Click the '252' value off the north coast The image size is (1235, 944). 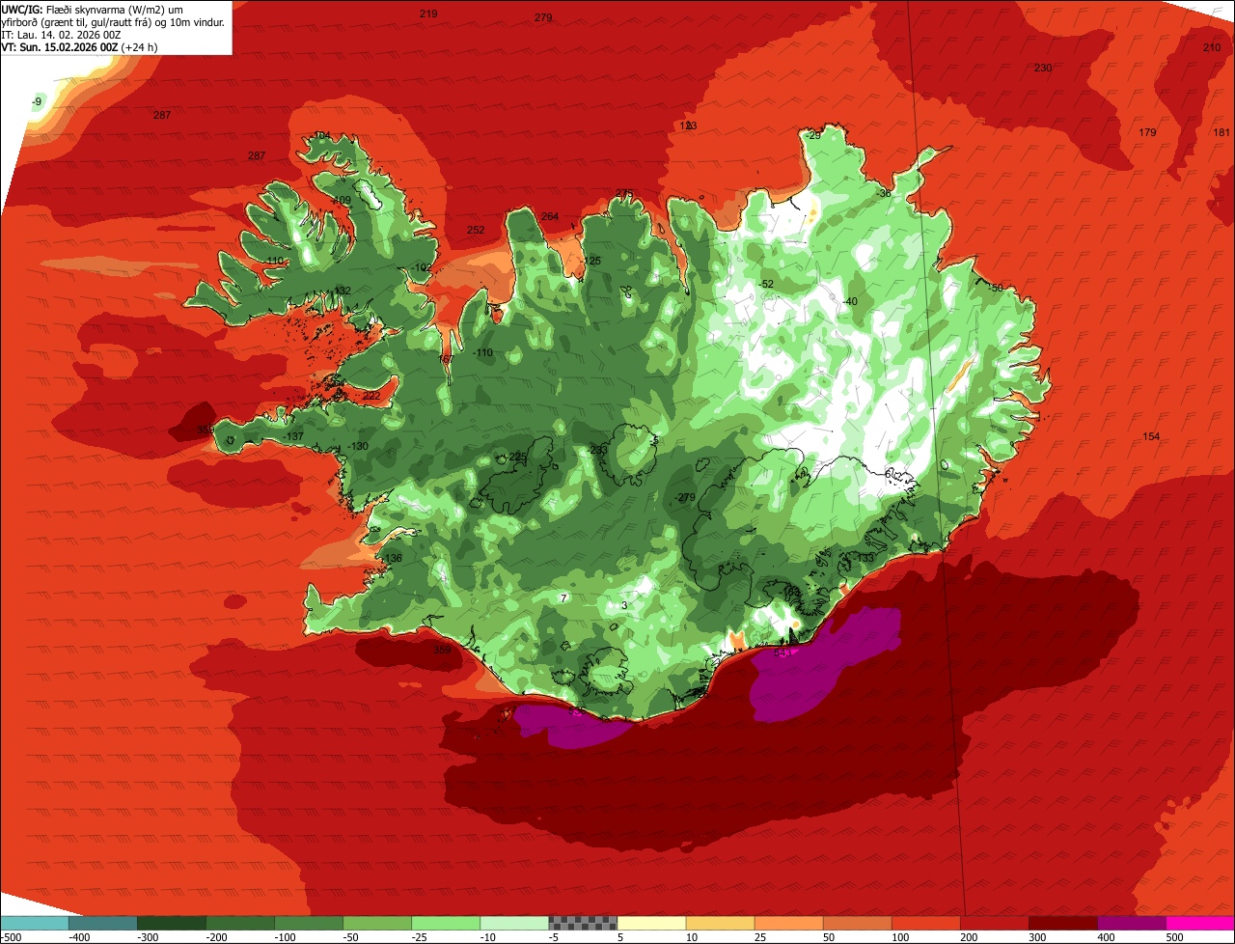pos(476,230)
